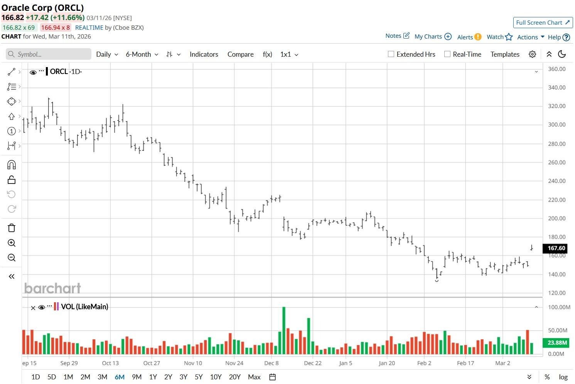Open ORCL series more-options dots
Image resolution: width=575 pixels, height=384 pixels.
tap(41, 71)
